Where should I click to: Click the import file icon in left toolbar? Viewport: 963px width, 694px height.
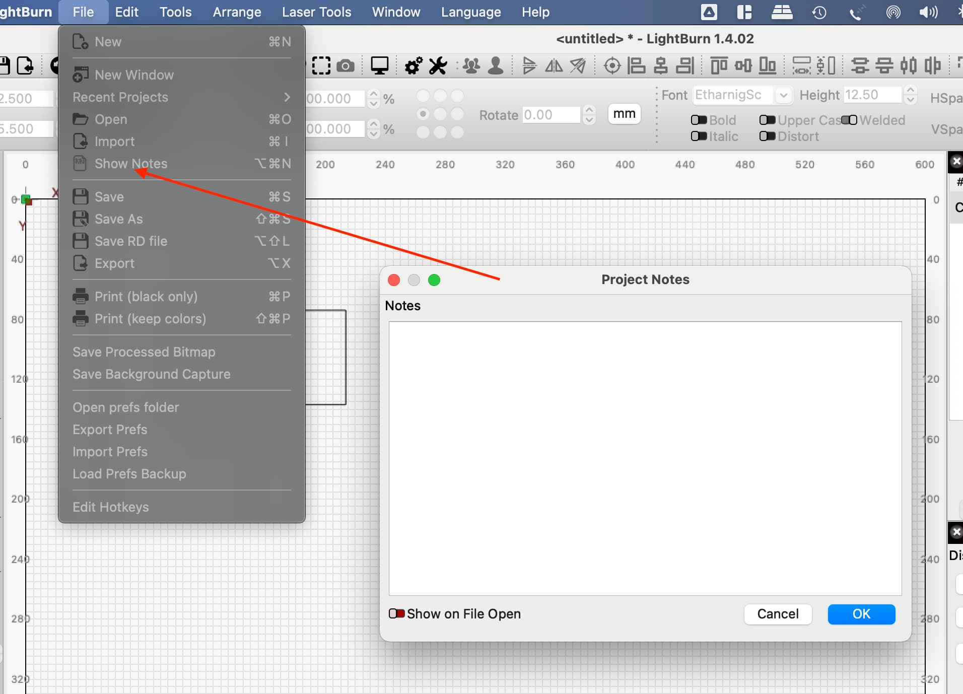click(25, 66)
